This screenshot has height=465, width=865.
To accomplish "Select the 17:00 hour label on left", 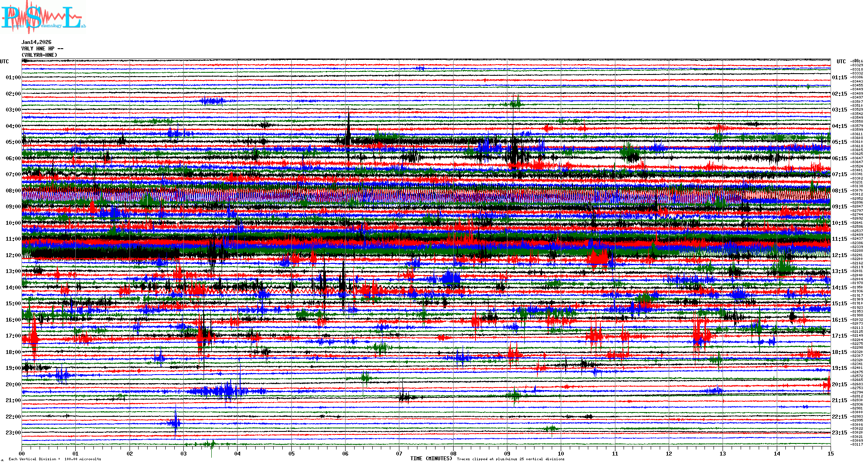I will pos(13,336).
